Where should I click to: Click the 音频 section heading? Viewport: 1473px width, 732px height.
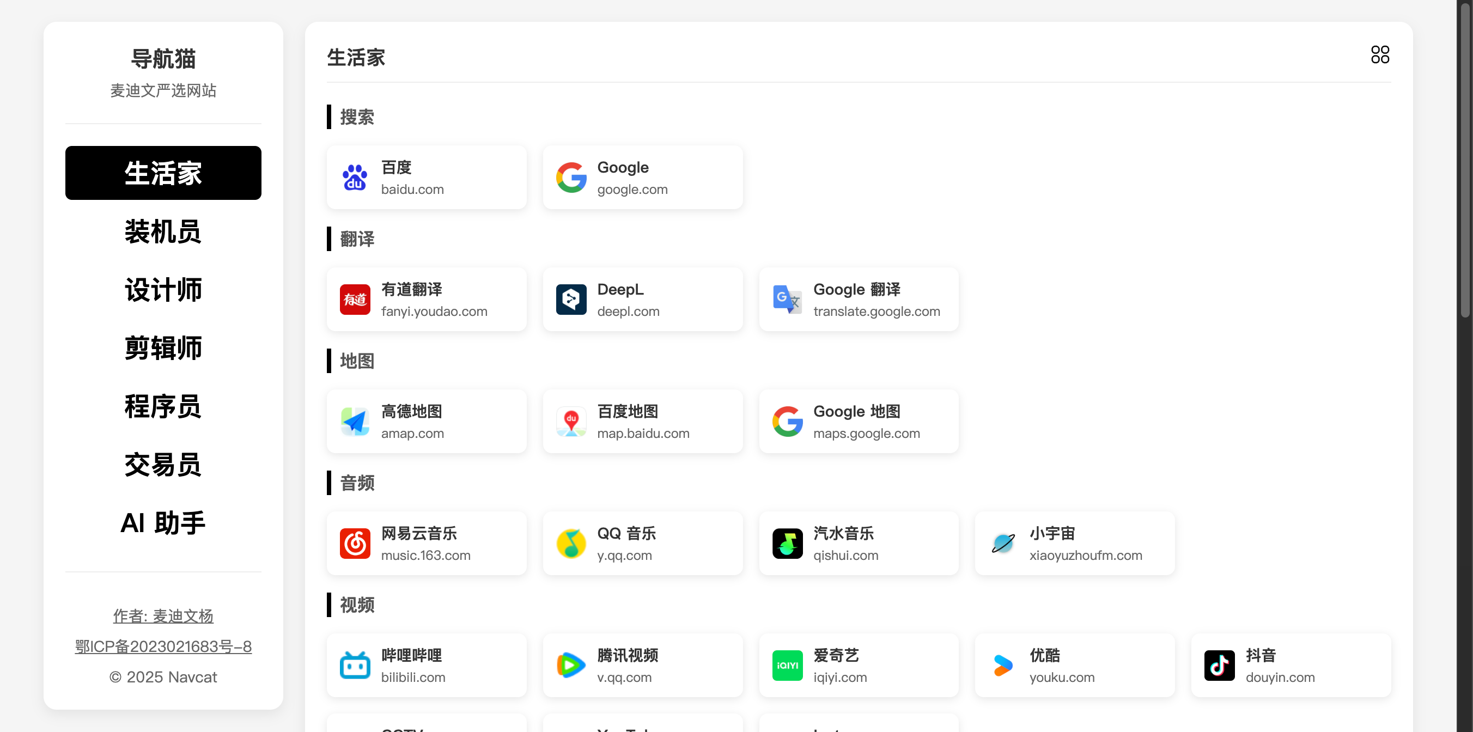pos(357,483)
